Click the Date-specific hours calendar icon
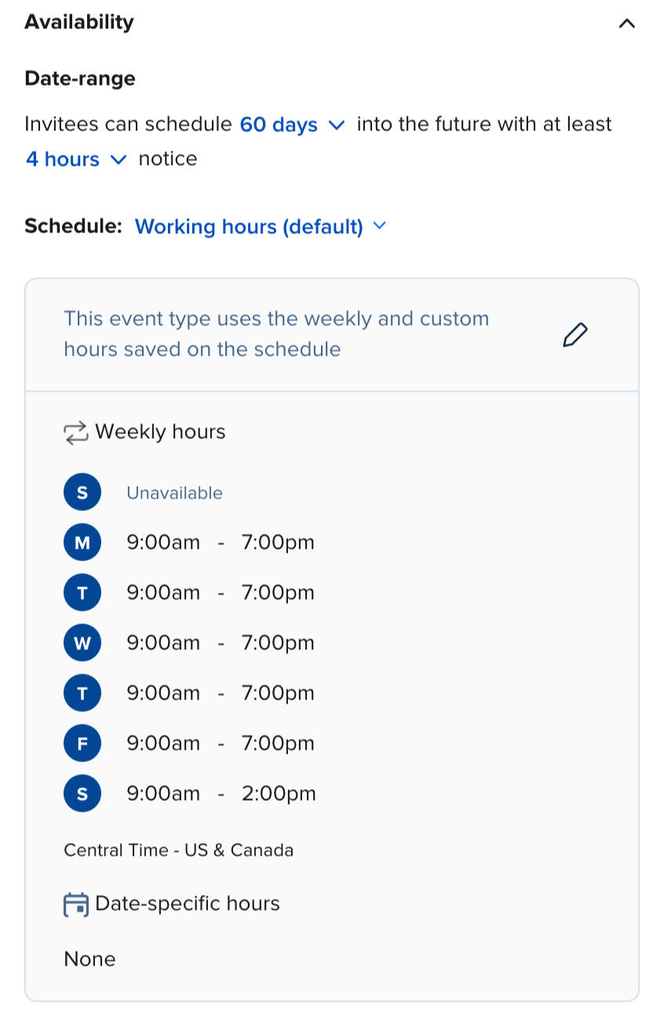This screenshot has height=1015, width=671. click(75, 904)
